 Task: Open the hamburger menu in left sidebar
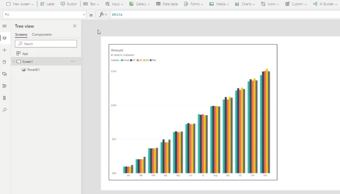click(4, 26)
